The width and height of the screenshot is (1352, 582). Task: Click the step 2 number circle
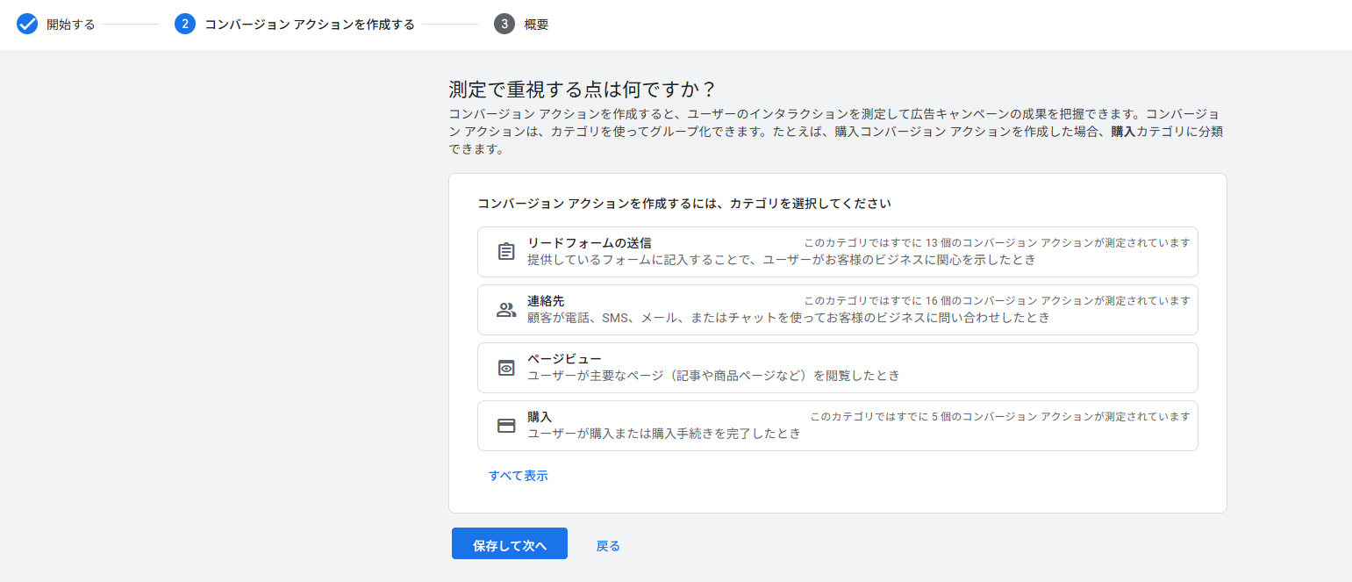click(x=184, y=24)
